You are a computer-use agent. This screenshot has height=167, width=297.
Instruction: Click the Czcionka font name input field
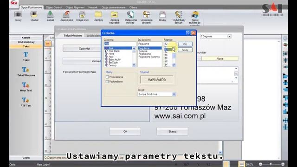(120, 44)
